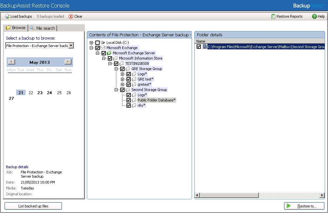Select the GRE test* tree item

[x=145, y=79]
